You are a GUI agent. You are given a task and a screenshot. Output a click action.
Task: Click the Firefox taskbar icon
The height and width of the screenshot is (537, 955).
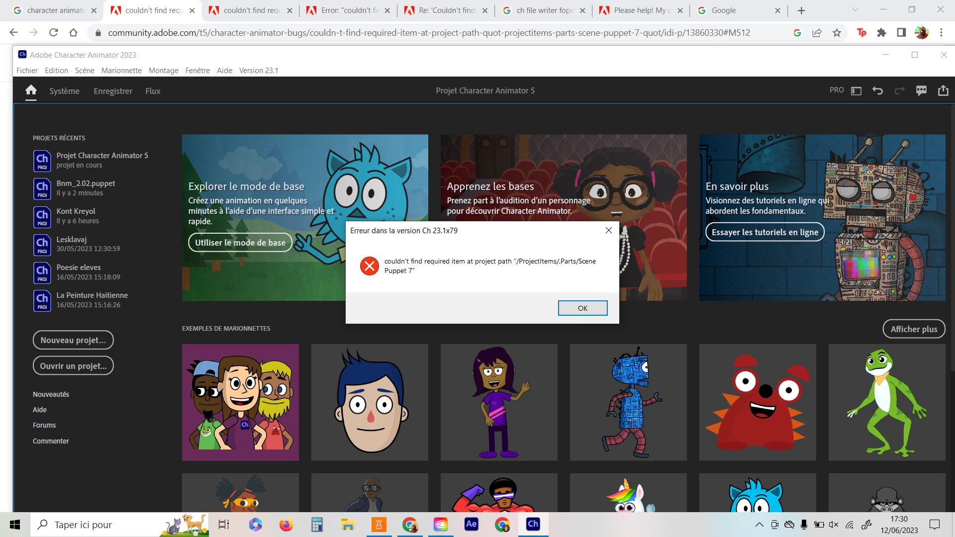point(286,524)
